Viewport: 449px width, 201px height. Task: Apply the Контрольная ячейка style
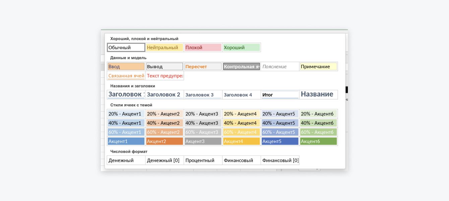coord(242,67)
